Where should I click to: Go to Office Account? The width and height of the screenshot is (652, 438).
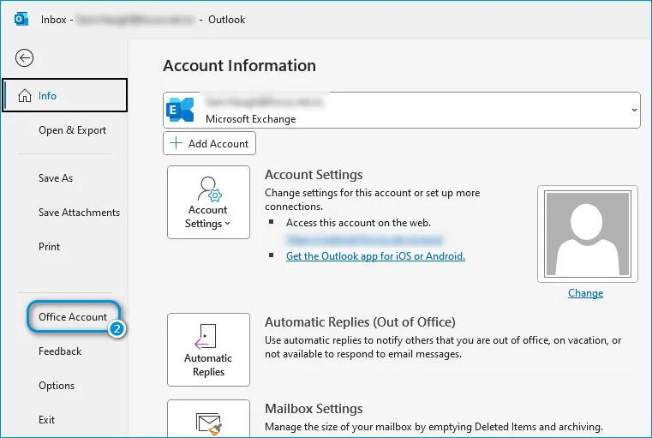click(73, 317)
